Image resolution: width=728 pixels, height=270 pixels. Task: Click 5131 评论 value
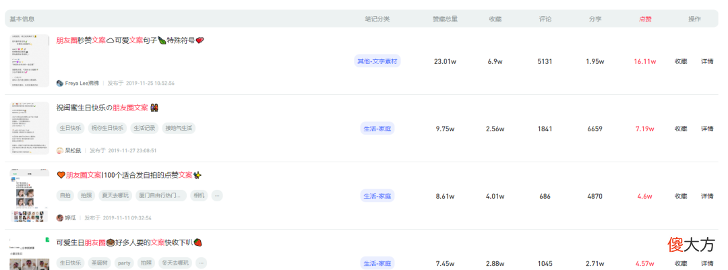545,61
